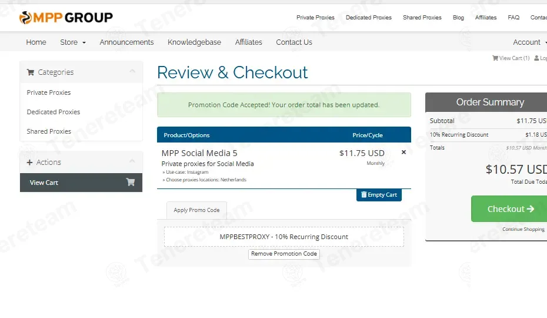Viewport: 547px width, 318px height.
Task: Click the Review & Checkout heading
Action: click(232, 72)
